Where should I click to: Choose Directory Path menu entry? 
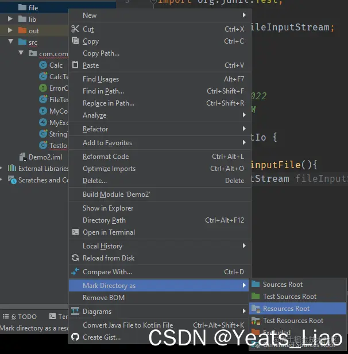pyautogui.click(x=160, y=220)
